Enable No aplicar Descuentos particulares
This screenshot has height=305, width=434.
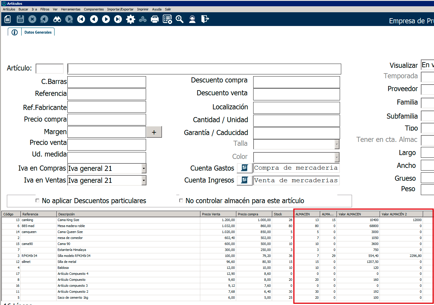(37, 200)
